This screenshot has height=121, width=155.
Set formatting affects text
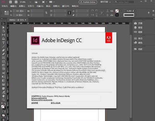[x=5, y=112]
